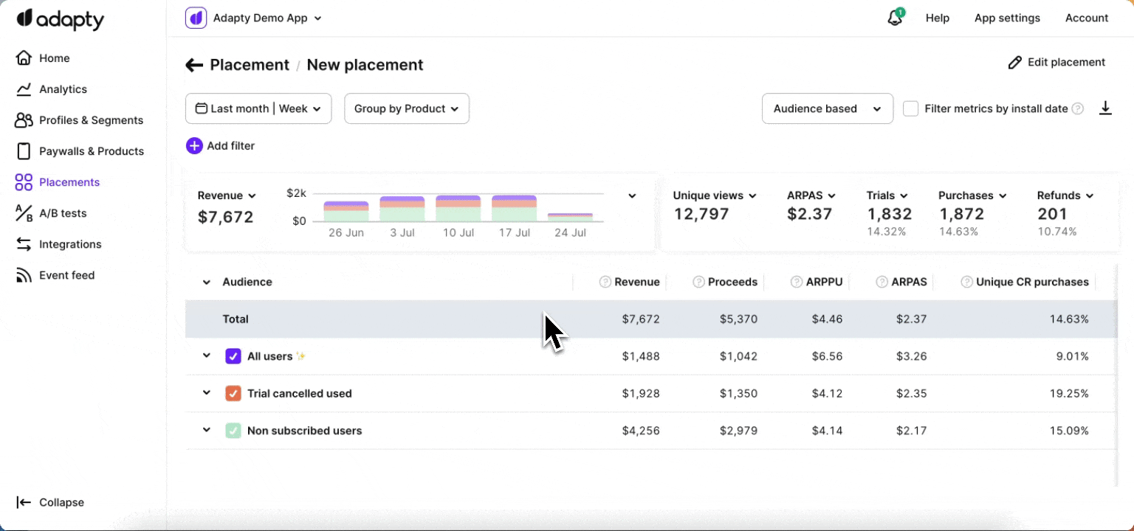Viewport: 1134px width, 531px height.
Task: Open the A/B tests sidebar section
Action: [x=63, y=213]
